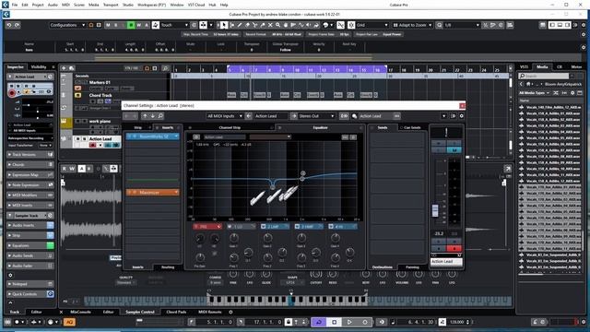590x332 pixels.
Task: Click the channel volume fader handle
Action: click(435, 210)
